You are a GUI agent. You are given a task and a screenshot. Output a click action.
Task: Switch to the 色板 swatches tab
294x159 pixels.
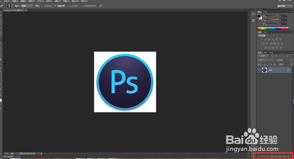point(265,12)
